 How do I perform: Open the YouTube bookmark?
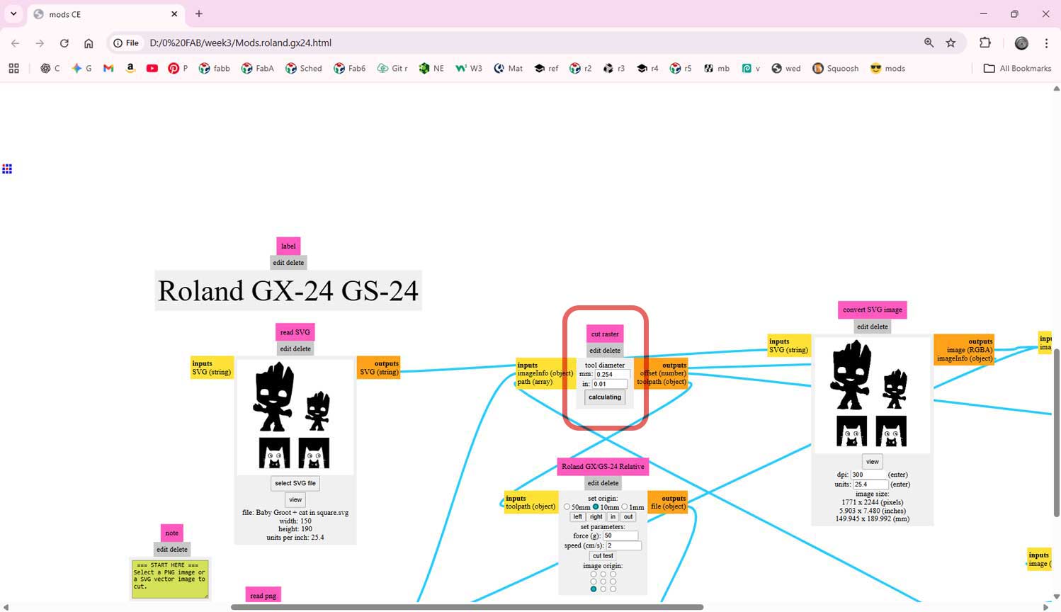click(152, 69)
